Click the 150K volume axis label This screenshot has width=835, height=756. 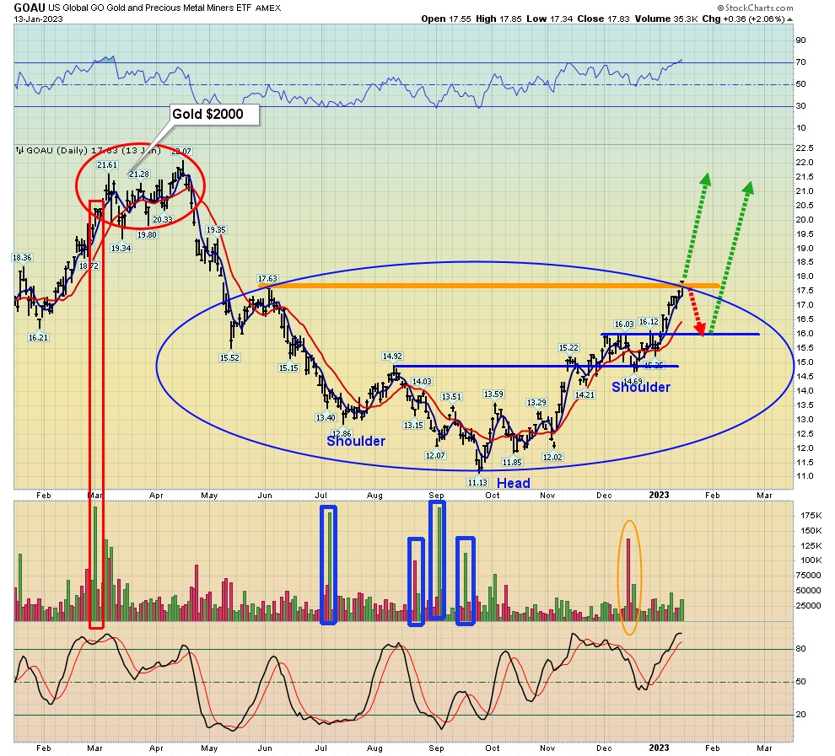coord(811,531)
